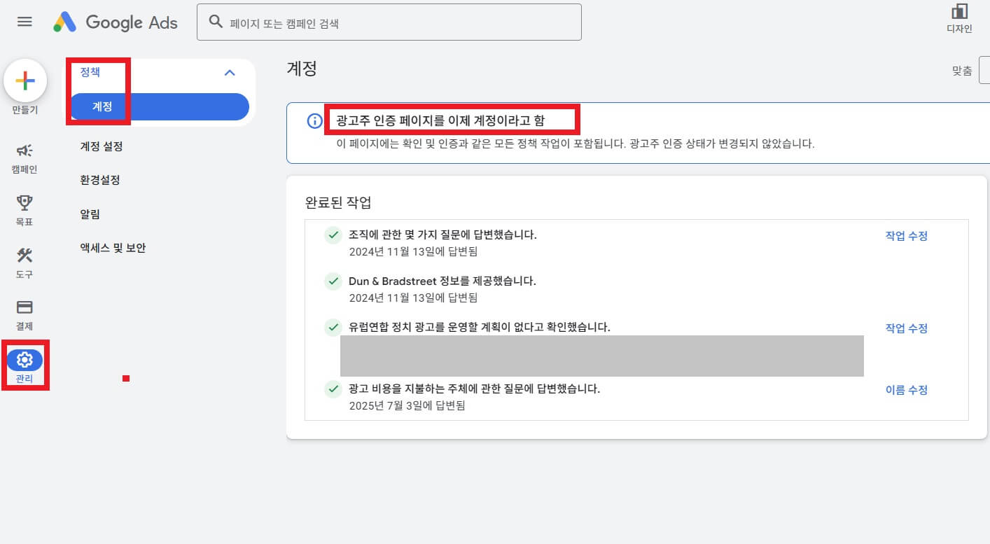The image size is (990, 544).
Task: Select the highlighted 계정 menu item
Action: (159, 107)
